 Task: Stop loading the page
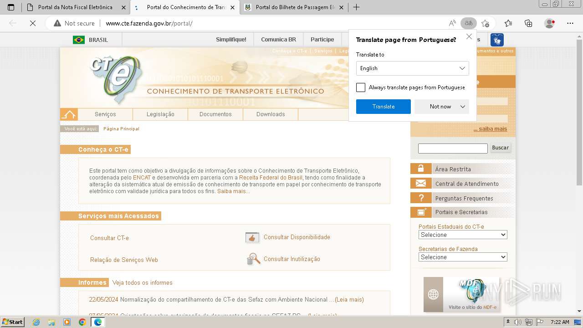click(x=33, y=23)
